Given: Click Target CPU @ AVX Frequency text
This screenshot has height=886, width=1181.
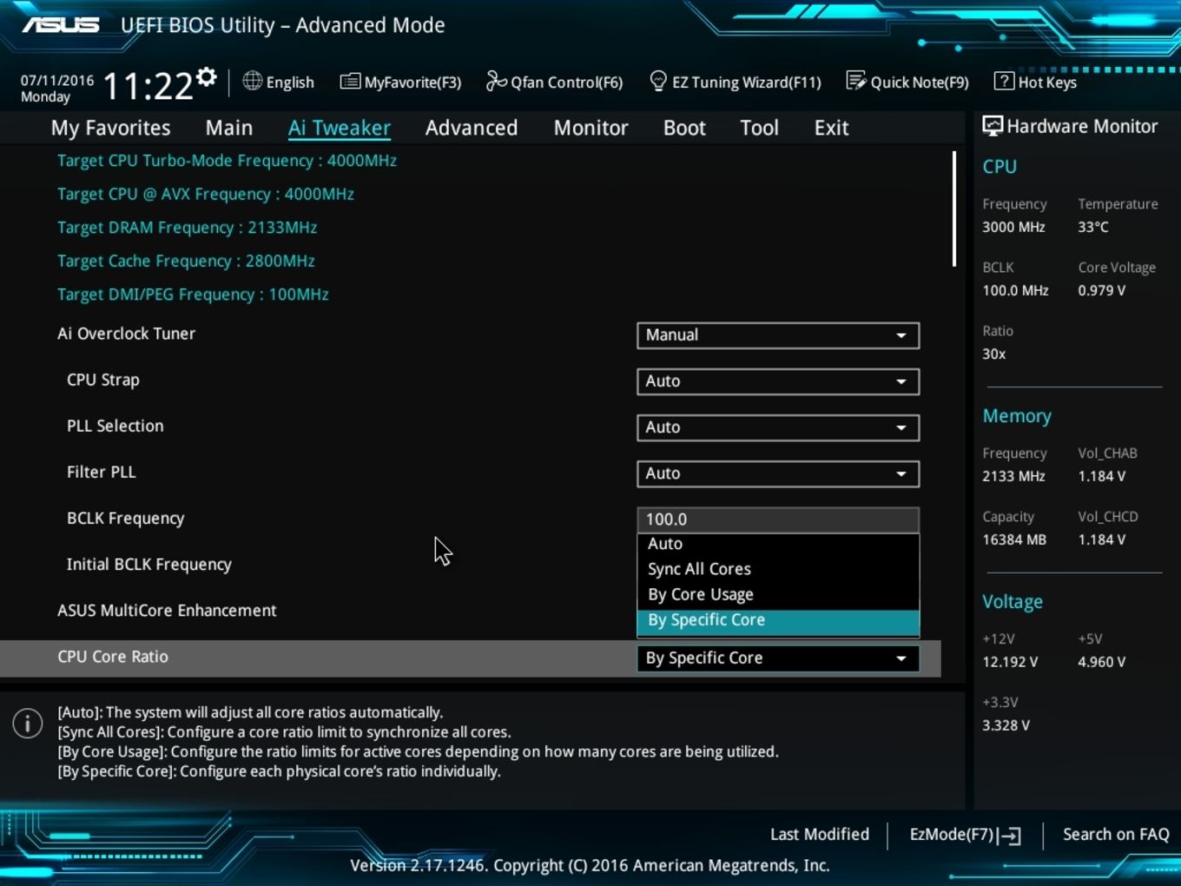Looking at the screenshot, I should [206, 195].
